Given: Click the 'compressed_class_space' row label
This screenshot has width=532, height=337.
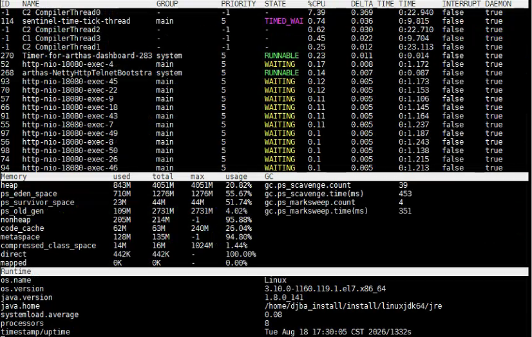Looking at the screenshot, I should 48,246.
